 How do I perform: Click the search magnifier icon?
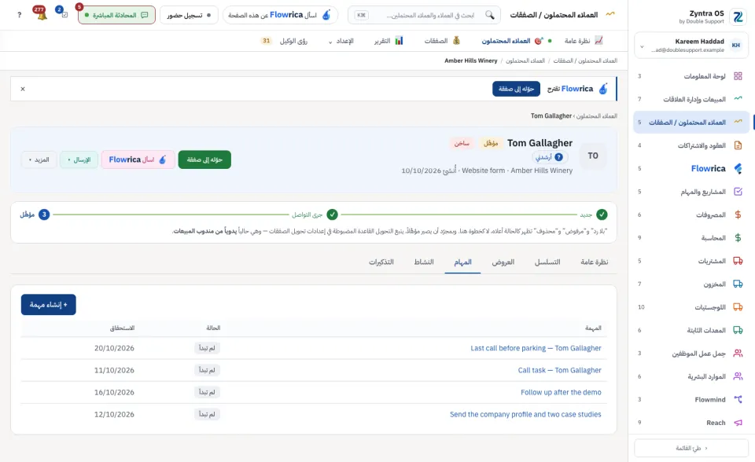coord(490,15)
